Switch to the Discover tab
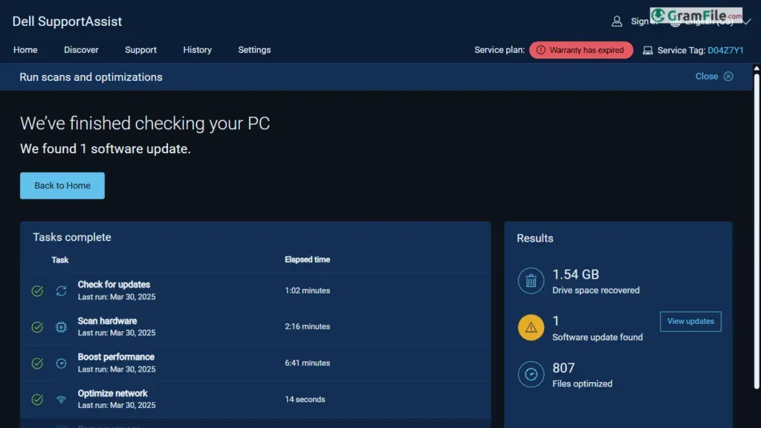 pyautogui.click(x=81, y=50)
